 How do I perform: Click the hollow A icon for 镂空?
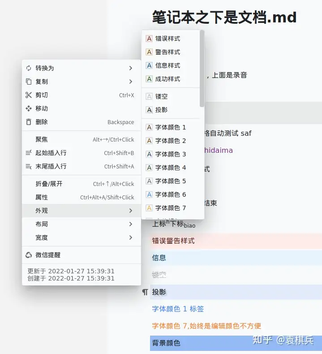(149, 96)
